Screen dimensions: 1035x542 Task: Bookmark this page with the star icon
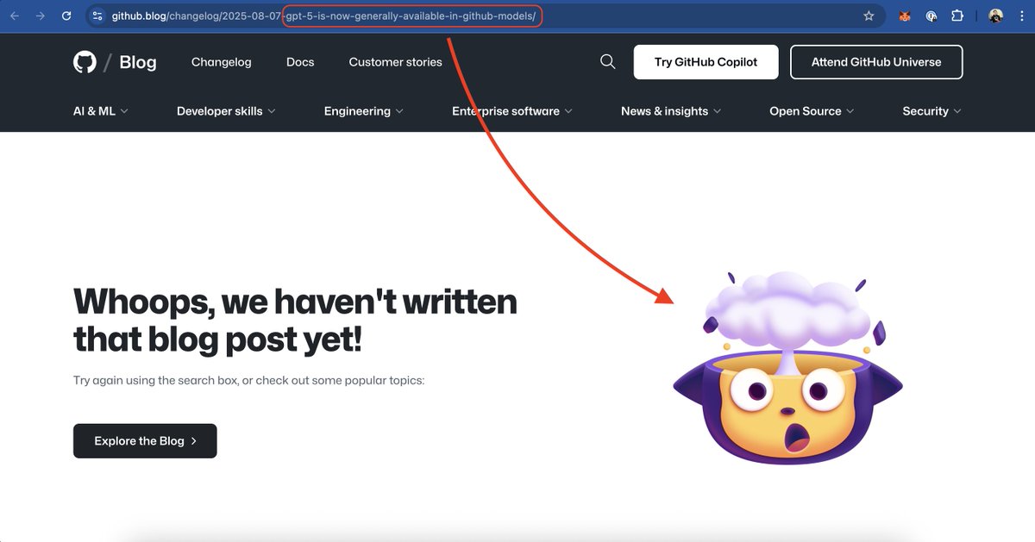(x=869, y=16)
